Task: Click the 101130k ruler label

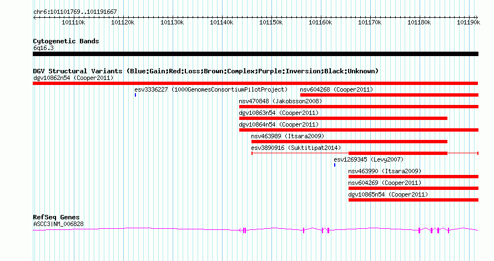Action: [172, 22]
